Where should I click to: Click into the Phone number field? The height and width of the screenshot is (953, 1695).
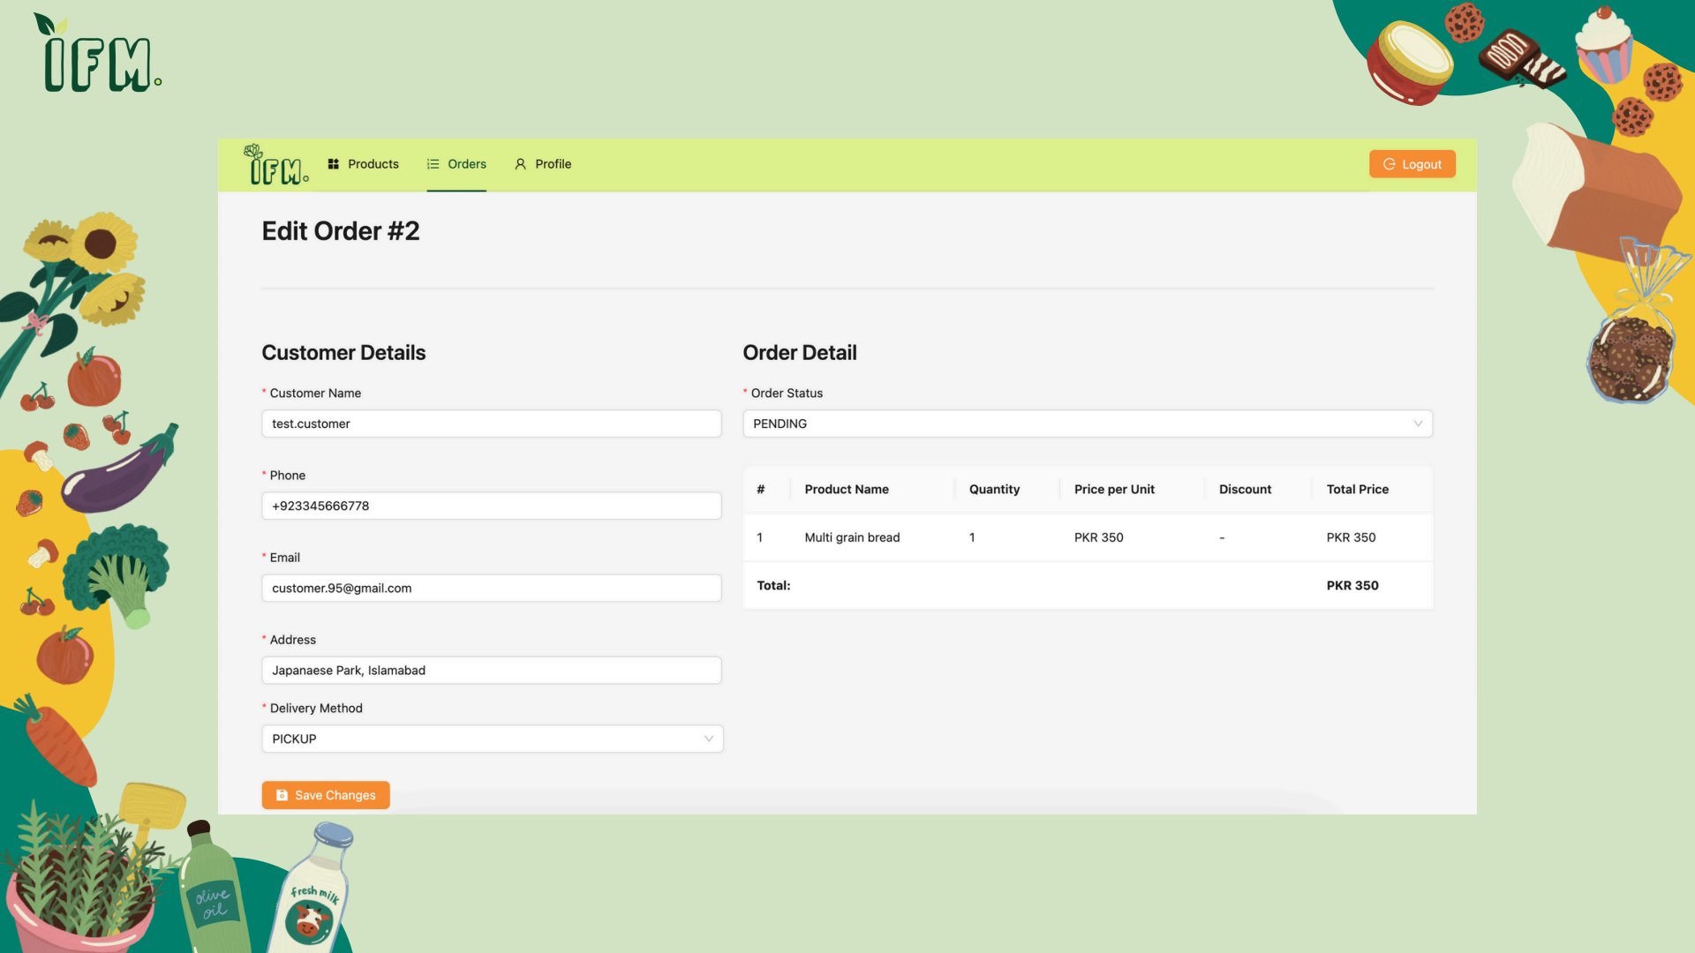[491, 506]
